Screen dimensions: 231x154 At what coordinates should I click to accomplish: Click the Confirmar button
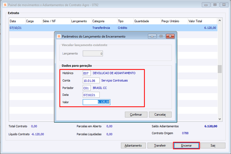point(136,115)
